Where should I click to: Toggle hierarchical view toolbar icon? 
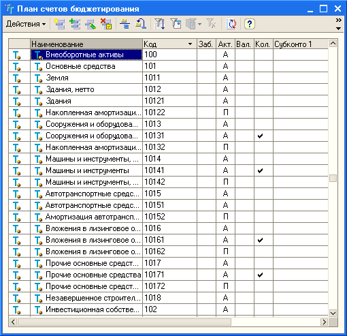(125, 24)
